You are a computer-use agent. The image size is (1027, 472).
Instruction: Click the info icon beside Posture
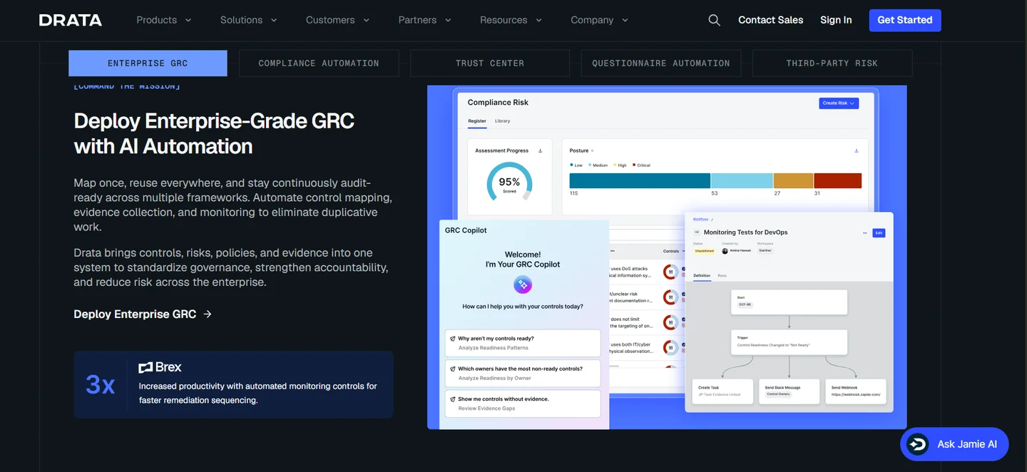point(592,150)
